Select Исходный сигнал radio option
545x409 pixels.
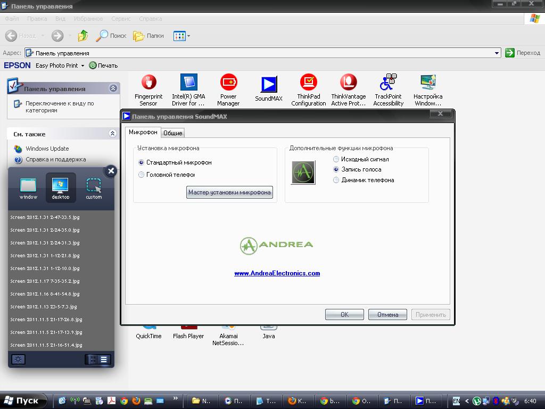click(x=336, y=159)
